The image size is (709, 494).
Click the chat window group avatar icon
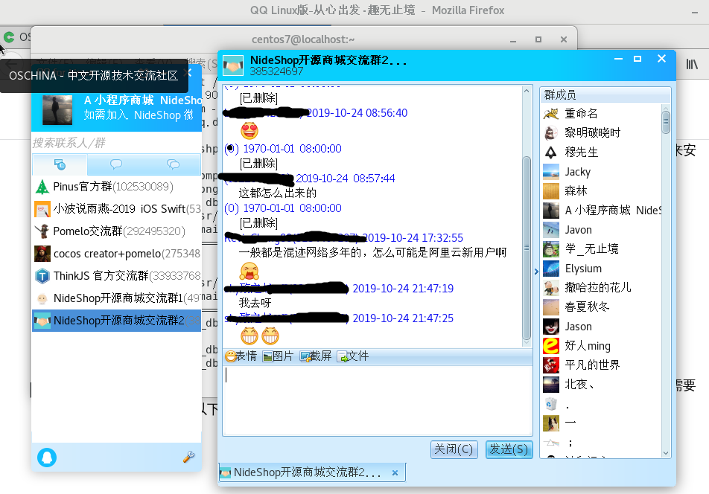(x=233, y=65)
